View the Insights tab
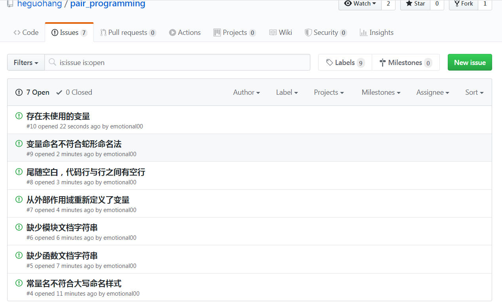Screen dimensions: 502x302 point(376,32)
